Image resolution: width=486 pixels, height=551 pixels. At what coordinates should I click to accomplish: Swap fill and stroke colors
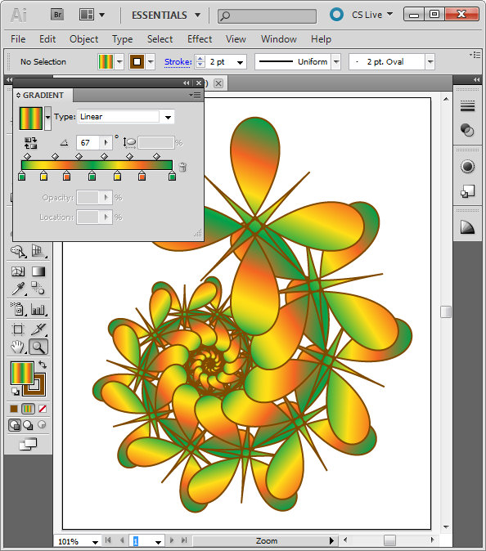tap(43, 365)
